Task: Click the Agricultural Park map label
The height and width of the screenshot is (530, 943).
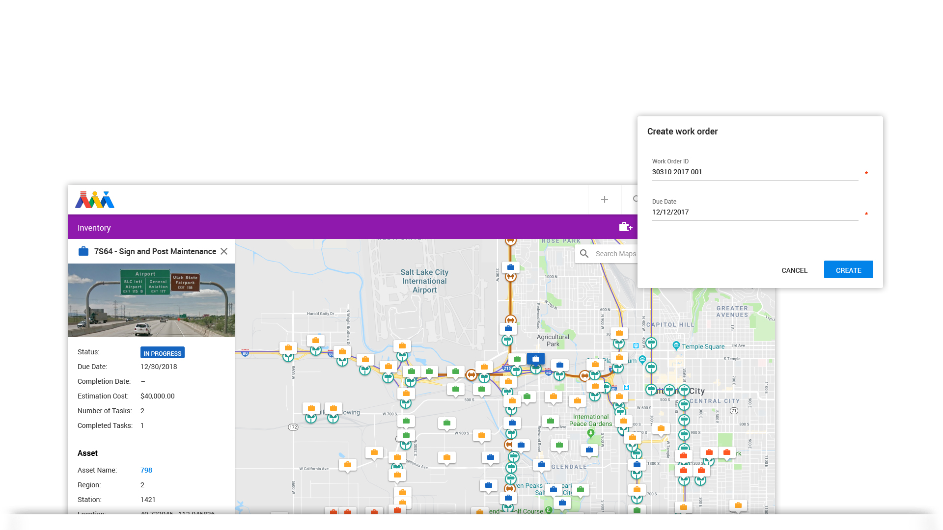Action: (x=553, y=341)
